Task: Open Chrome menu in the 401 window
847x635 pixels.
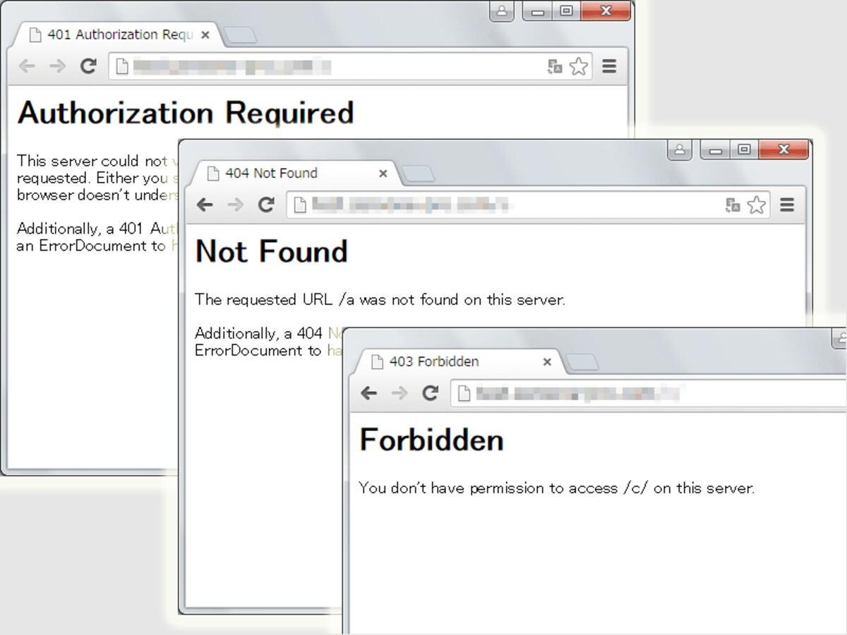Action: point(609,66)
